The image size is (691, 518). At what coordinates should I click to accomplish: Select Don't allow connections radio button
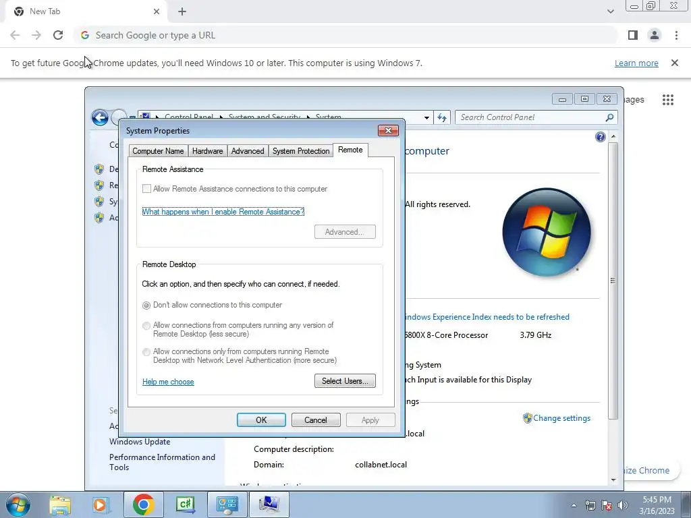[146, 306]
